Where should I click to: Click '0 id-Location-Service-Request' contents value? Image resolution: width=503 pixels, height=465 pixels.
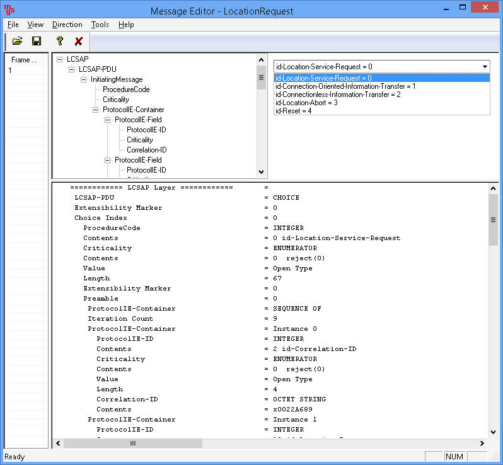337,238
